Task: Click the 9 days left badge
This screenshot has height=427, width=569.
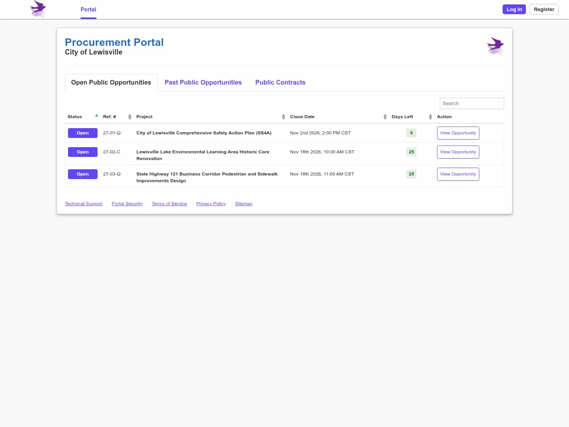Action: [x=411, y=133]
